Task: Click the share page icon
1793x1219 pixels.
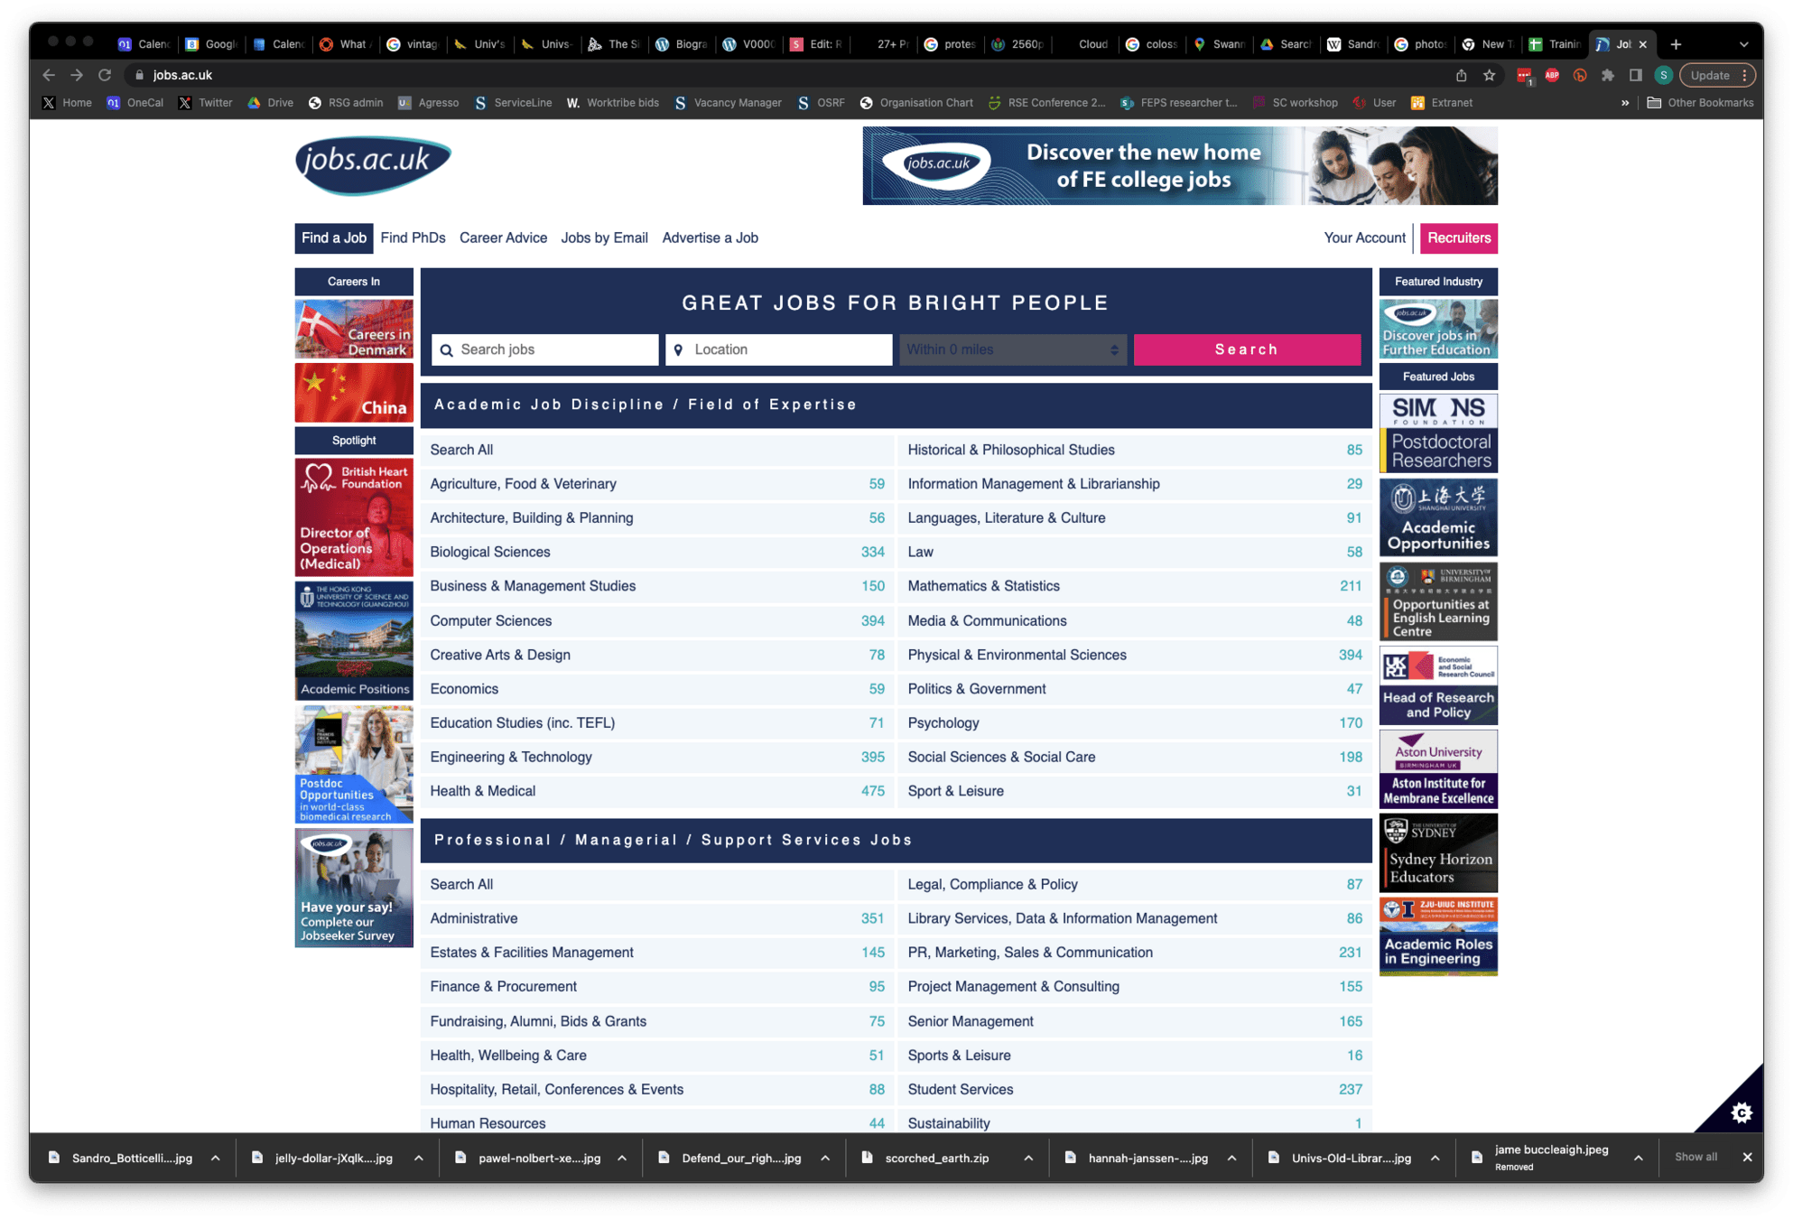Action: (1461, 75)
